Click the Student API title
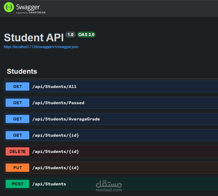 coord(34,37)
